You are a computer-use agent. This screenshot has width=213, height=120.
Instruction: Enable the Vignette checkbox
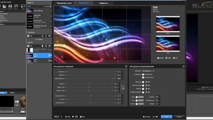tap(143, 82)
